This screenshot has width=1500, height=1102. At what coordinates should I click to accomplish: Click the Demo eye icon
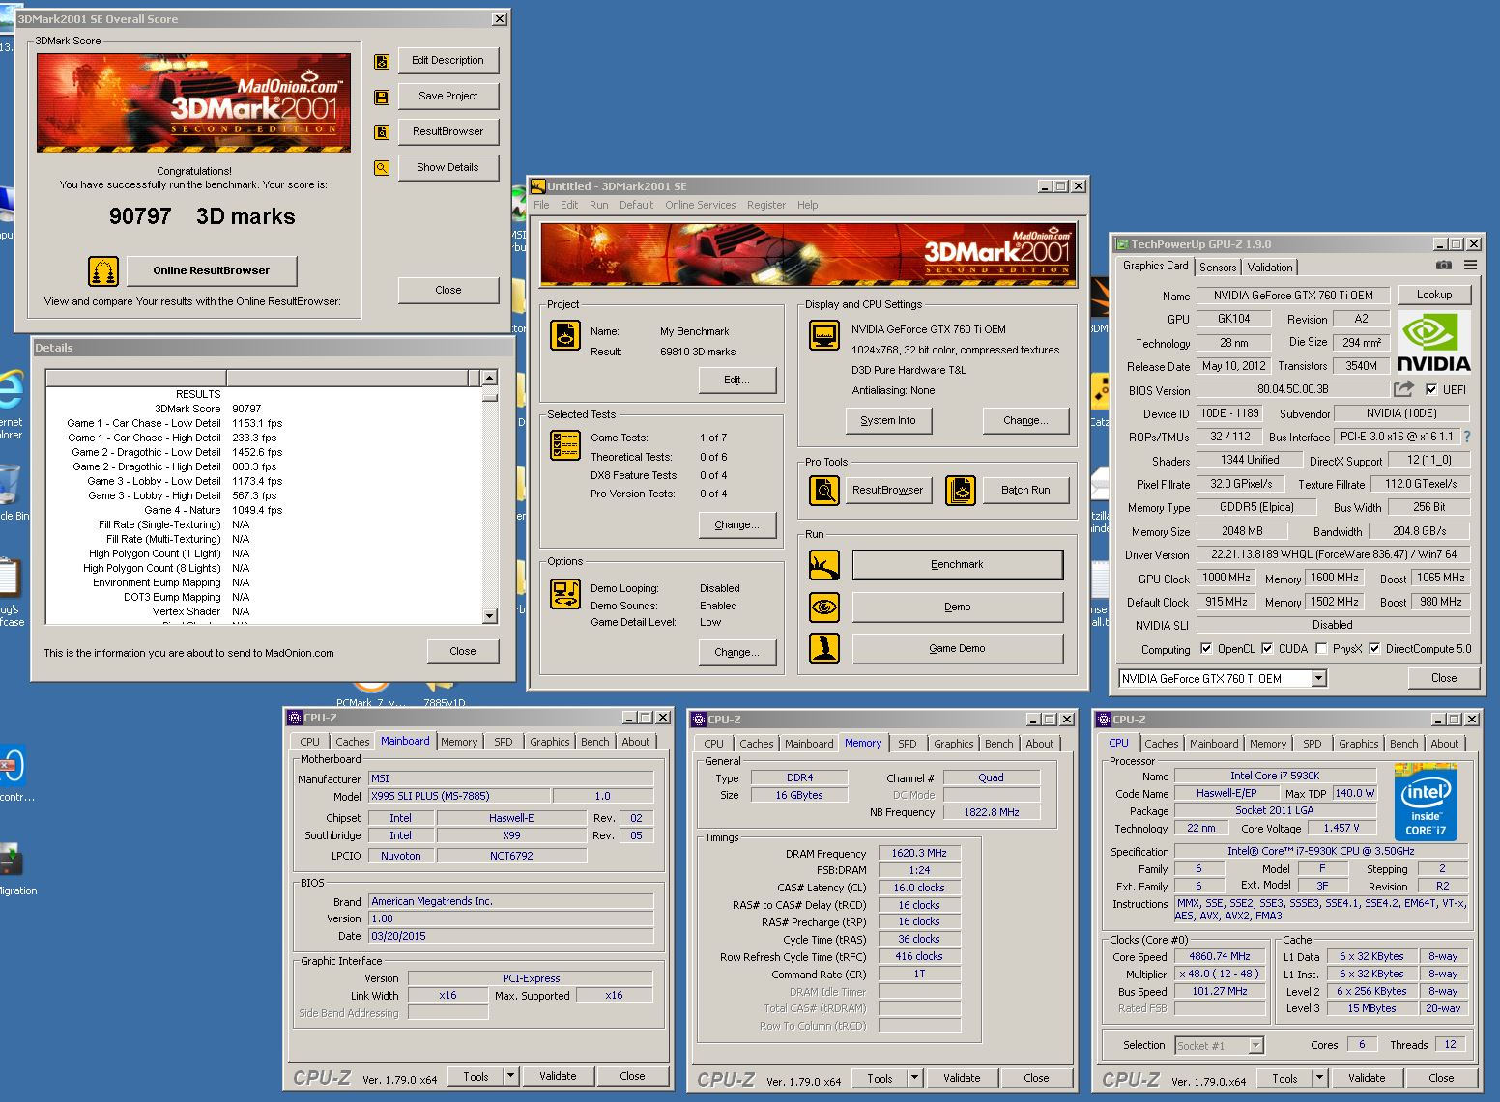824,608
